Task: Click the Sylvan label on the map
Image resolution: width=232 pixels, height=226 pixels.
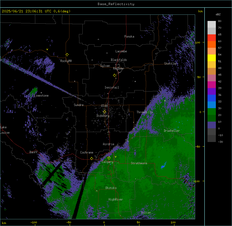Action: (x=105, y=66)
